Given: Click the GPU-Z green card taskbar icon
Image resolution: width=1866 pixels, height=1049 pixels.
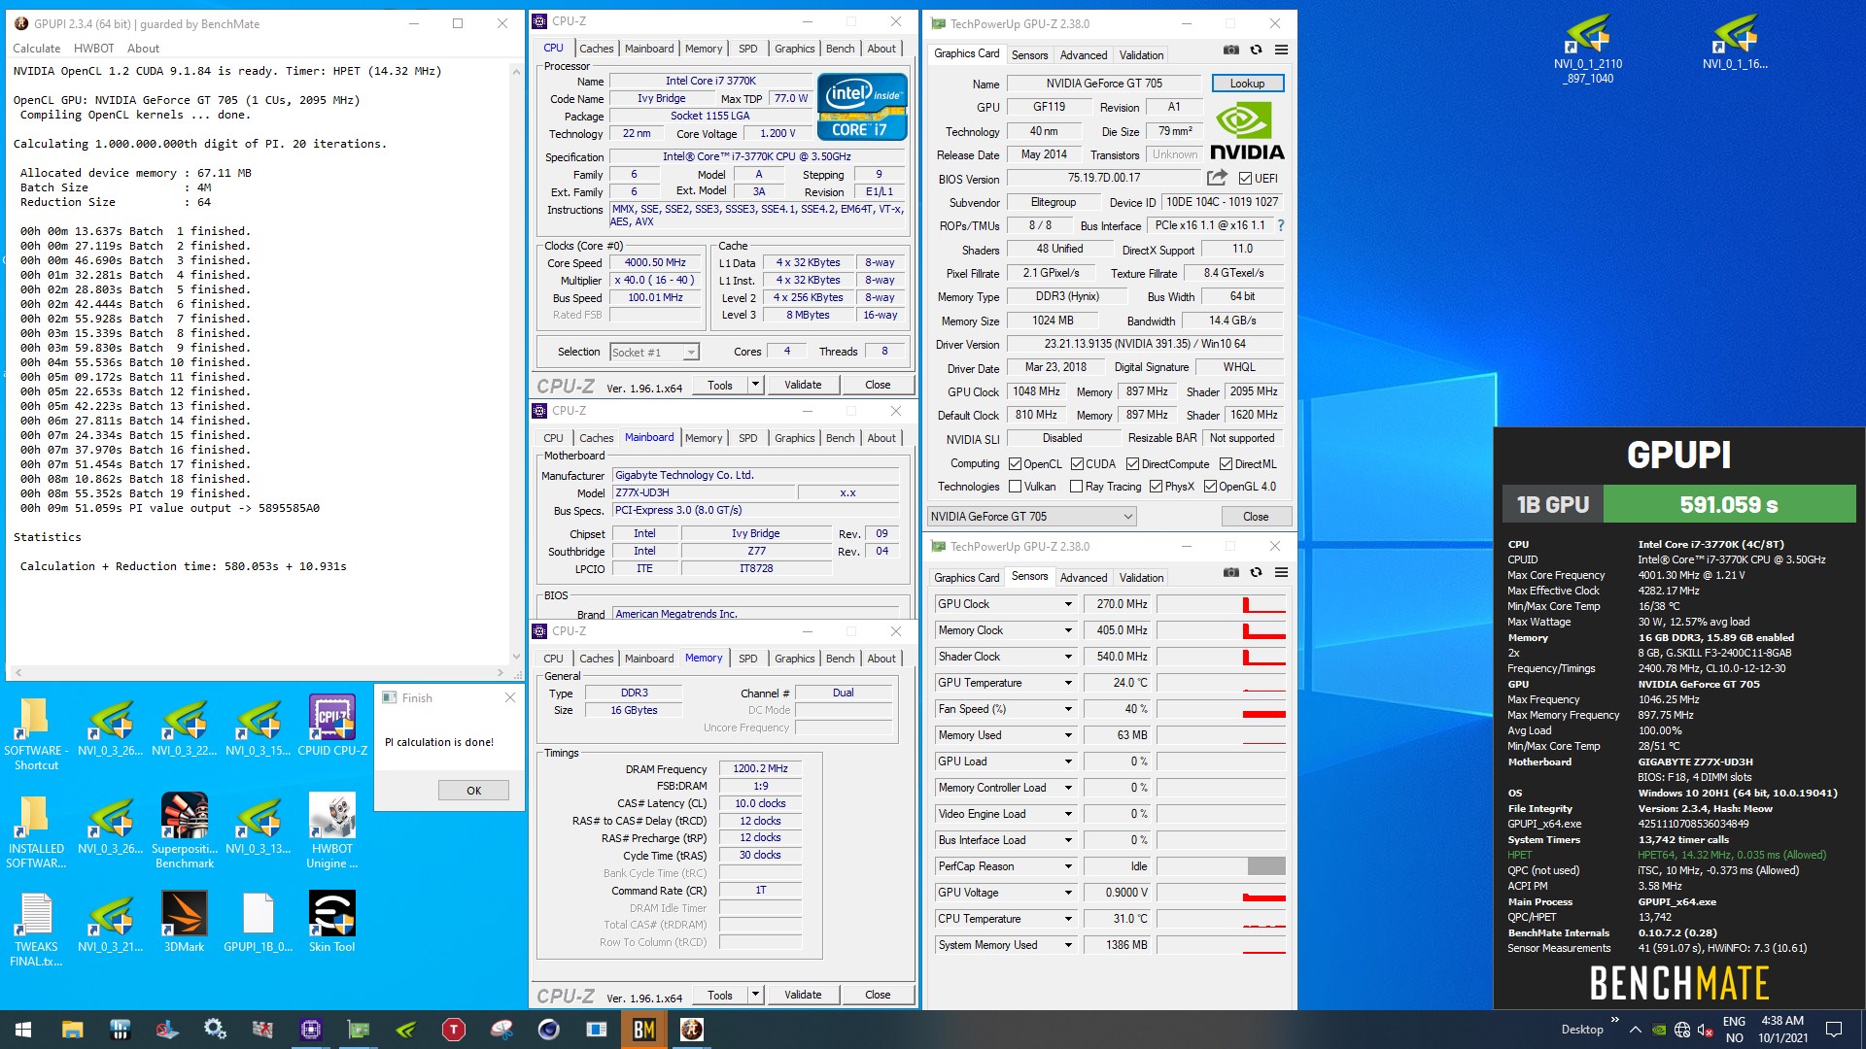Looking at the screenshot, I should (x=359, y=1030).
